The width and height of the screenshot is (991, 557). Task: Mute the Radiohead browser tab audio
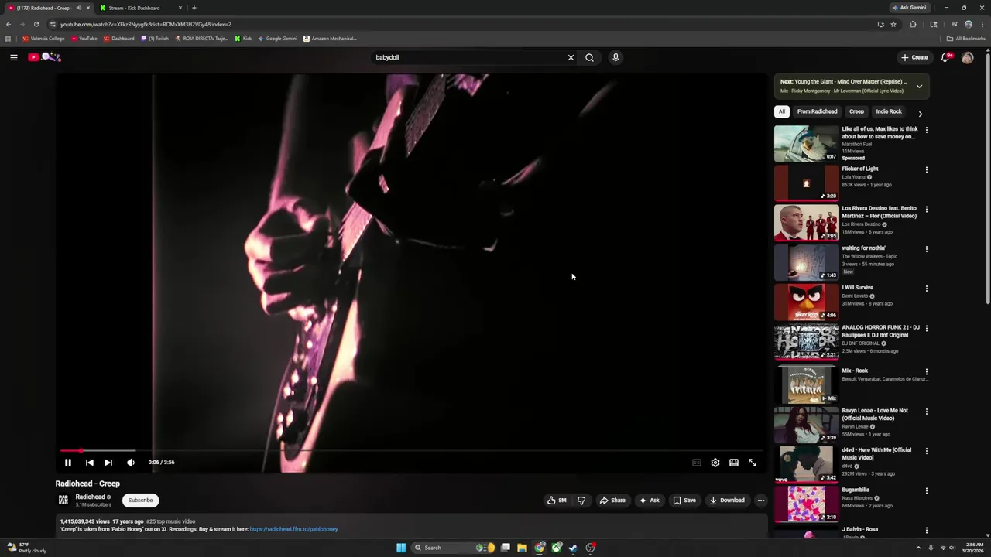[78, 8]
